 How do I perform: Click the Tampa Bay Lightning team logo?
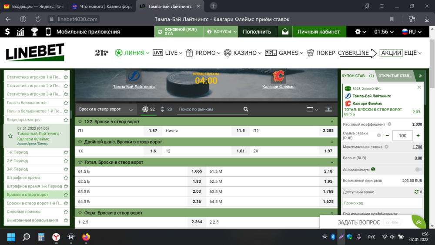coord(134,76)
